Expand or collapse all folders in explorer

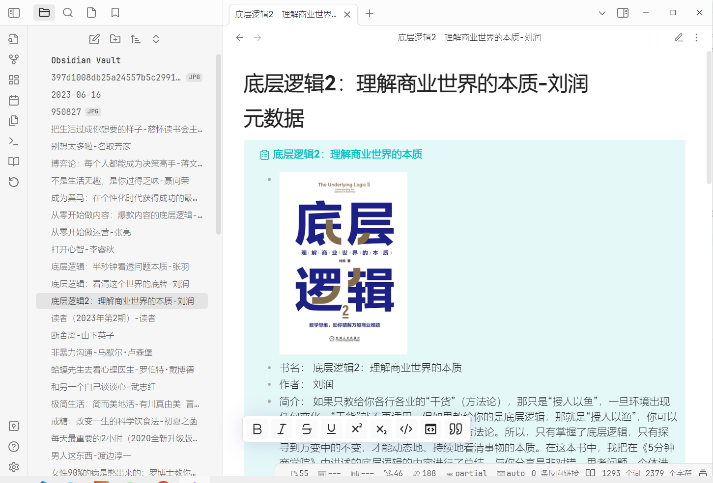[x=156, y=39]
